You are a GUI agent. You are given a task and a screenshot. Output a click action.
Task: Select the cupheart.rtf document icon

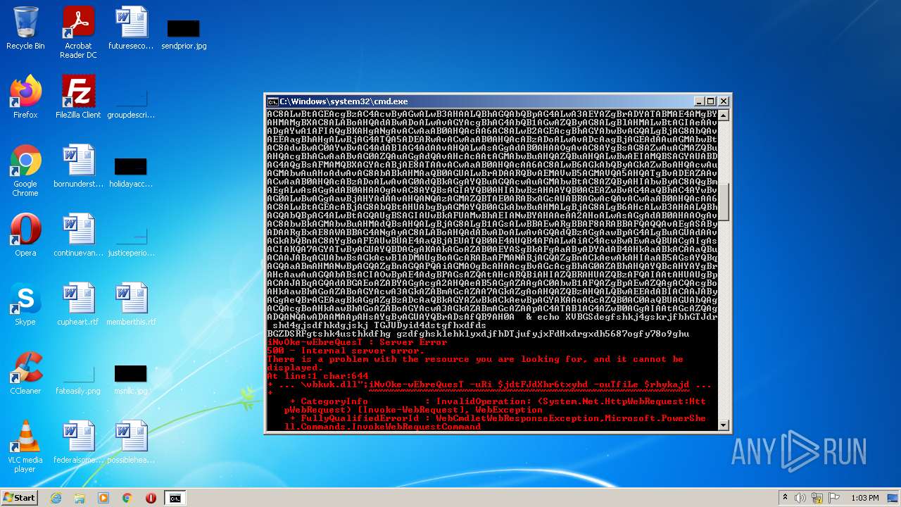[x=78, y=304]
